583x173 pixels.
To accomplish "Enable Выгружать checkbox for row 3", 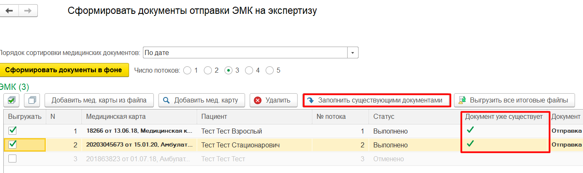I will [x=13, y=159].
